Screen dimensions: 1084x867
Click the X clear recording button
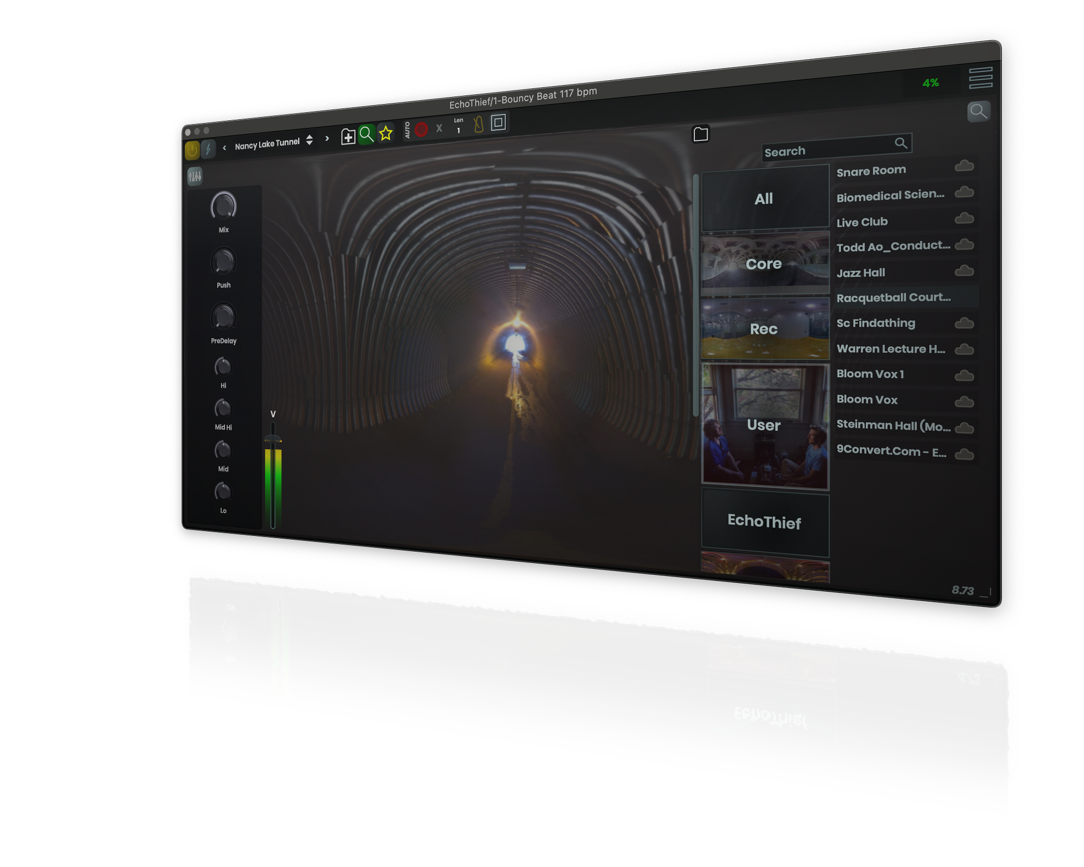pyautogui.click(x=439, y=128)
